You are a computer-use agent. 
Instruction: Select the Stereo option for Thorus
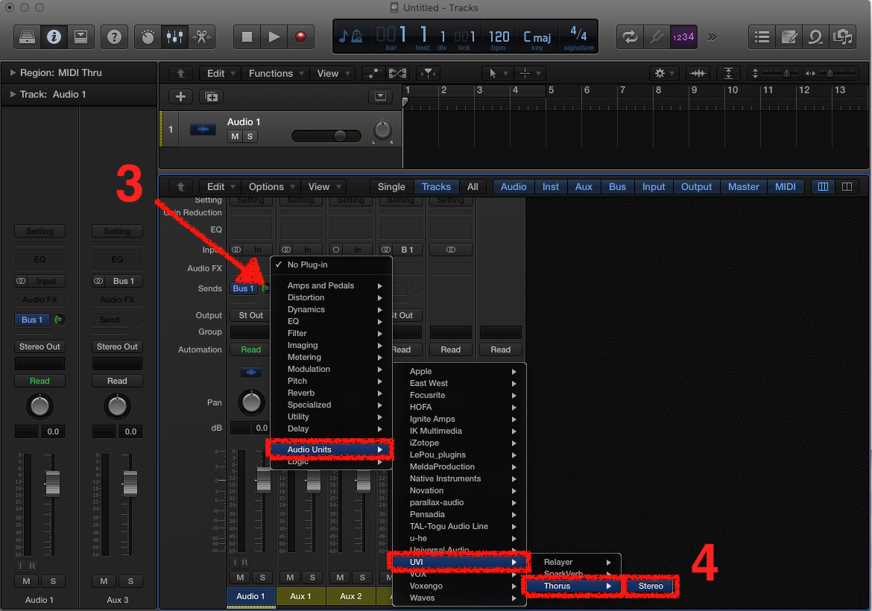pos(651,586)
